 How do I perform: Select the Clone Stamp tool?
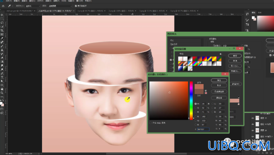[2, 50]
